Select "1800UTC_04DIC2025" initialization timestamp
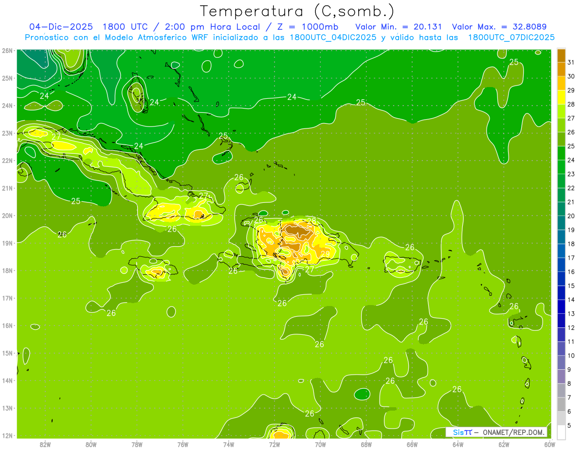Screen dimensions: 584x451 click(333, 37)
